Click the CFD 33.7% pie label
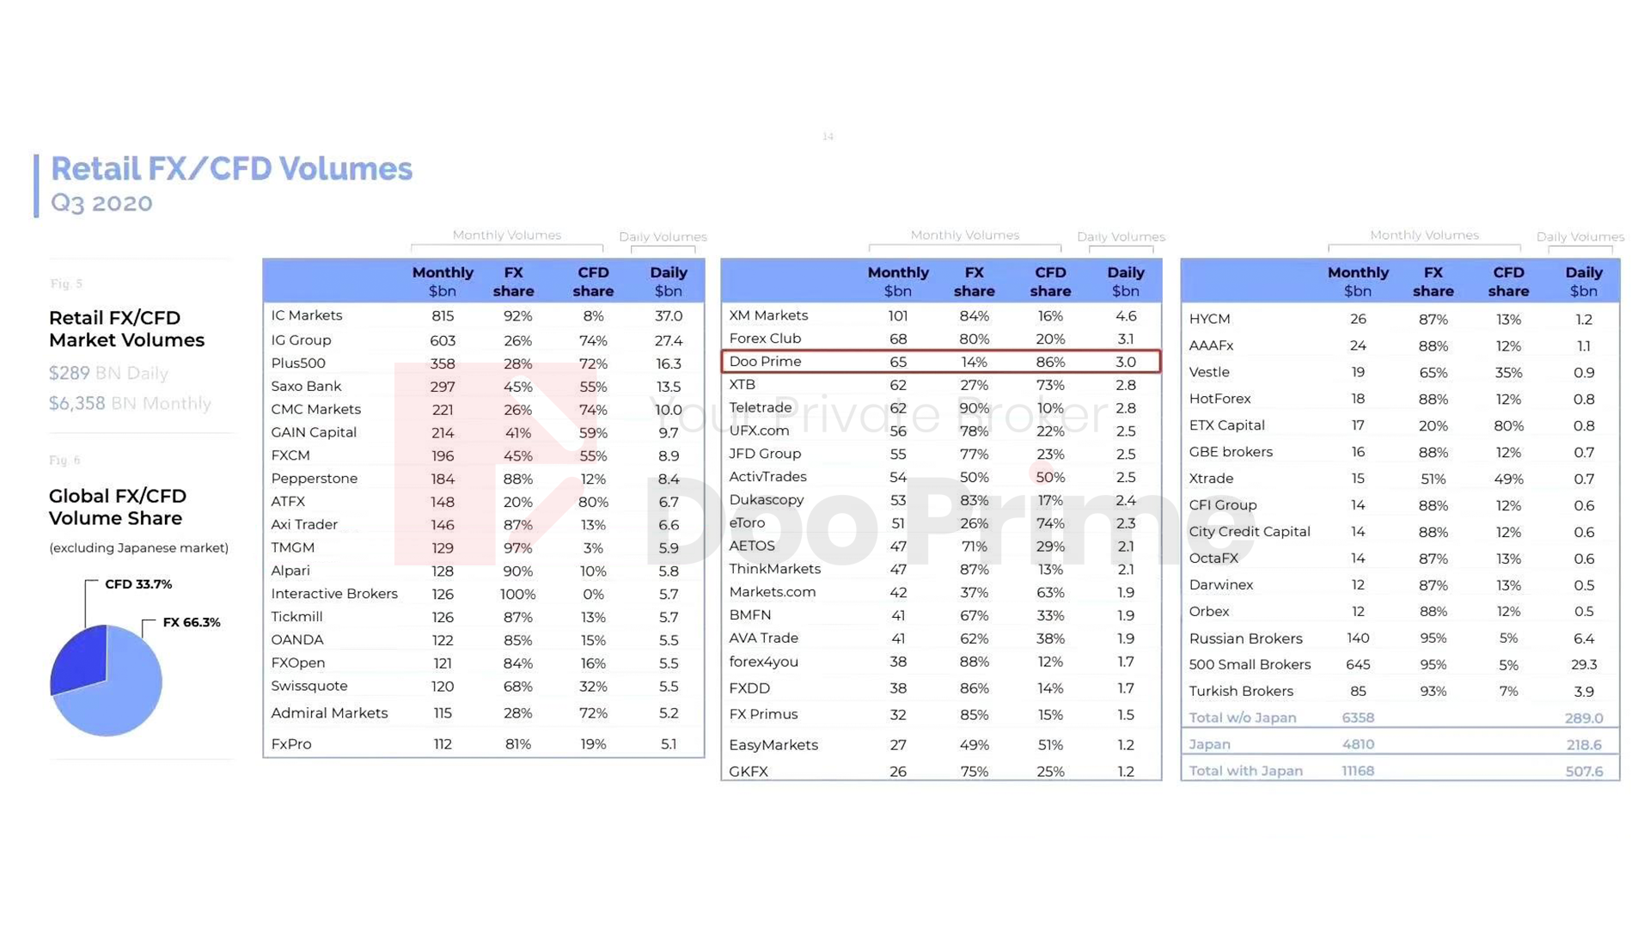 (138, 584)
